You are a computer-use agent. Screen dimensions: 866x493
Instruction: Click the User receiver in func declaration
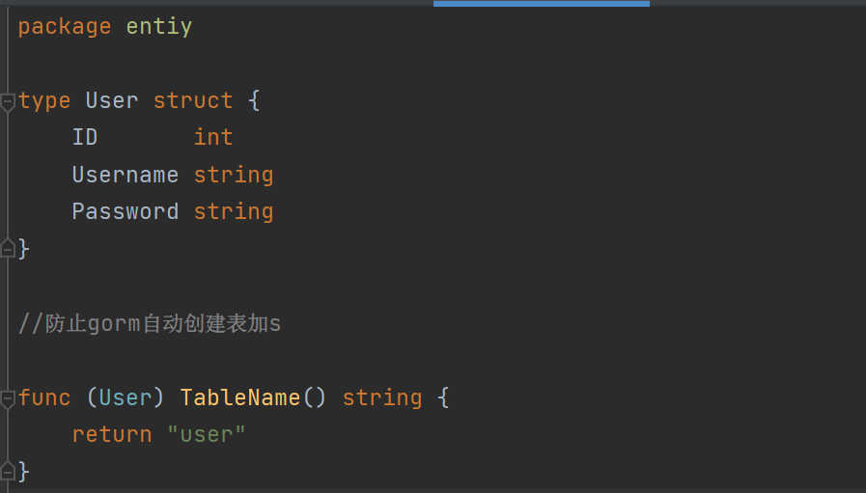click(x=126, y=397)
